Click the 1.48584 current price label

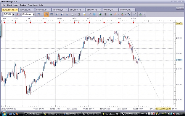pos(179,60)
